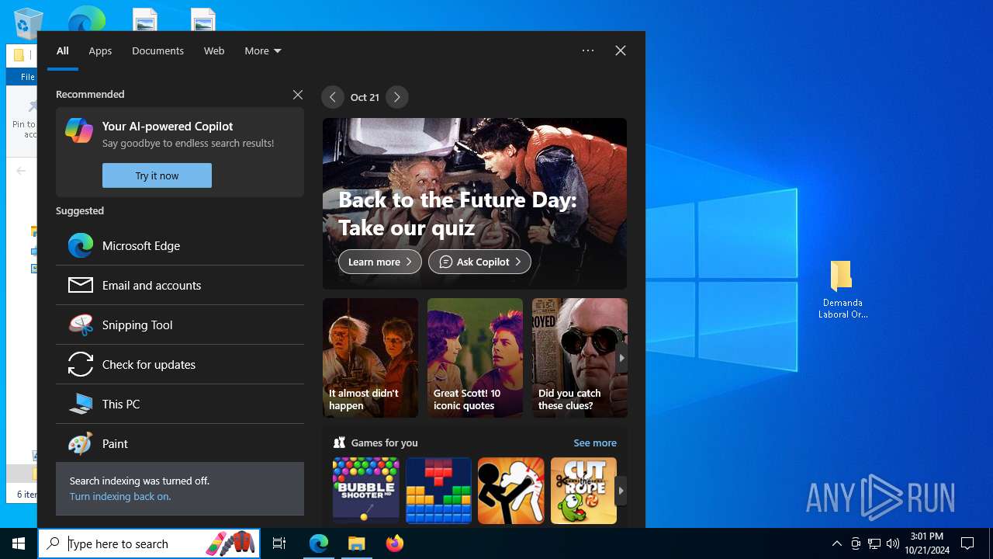
Task: Open File Explorer from taskbar
Action: 357,543
